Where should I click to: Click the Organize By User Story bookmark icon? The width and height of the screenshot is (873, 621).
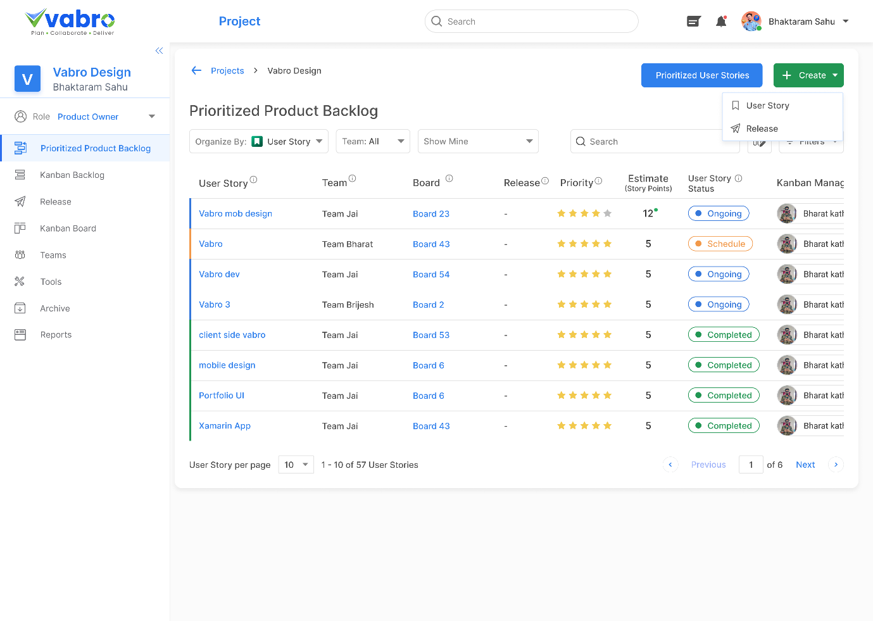[257, 141]
